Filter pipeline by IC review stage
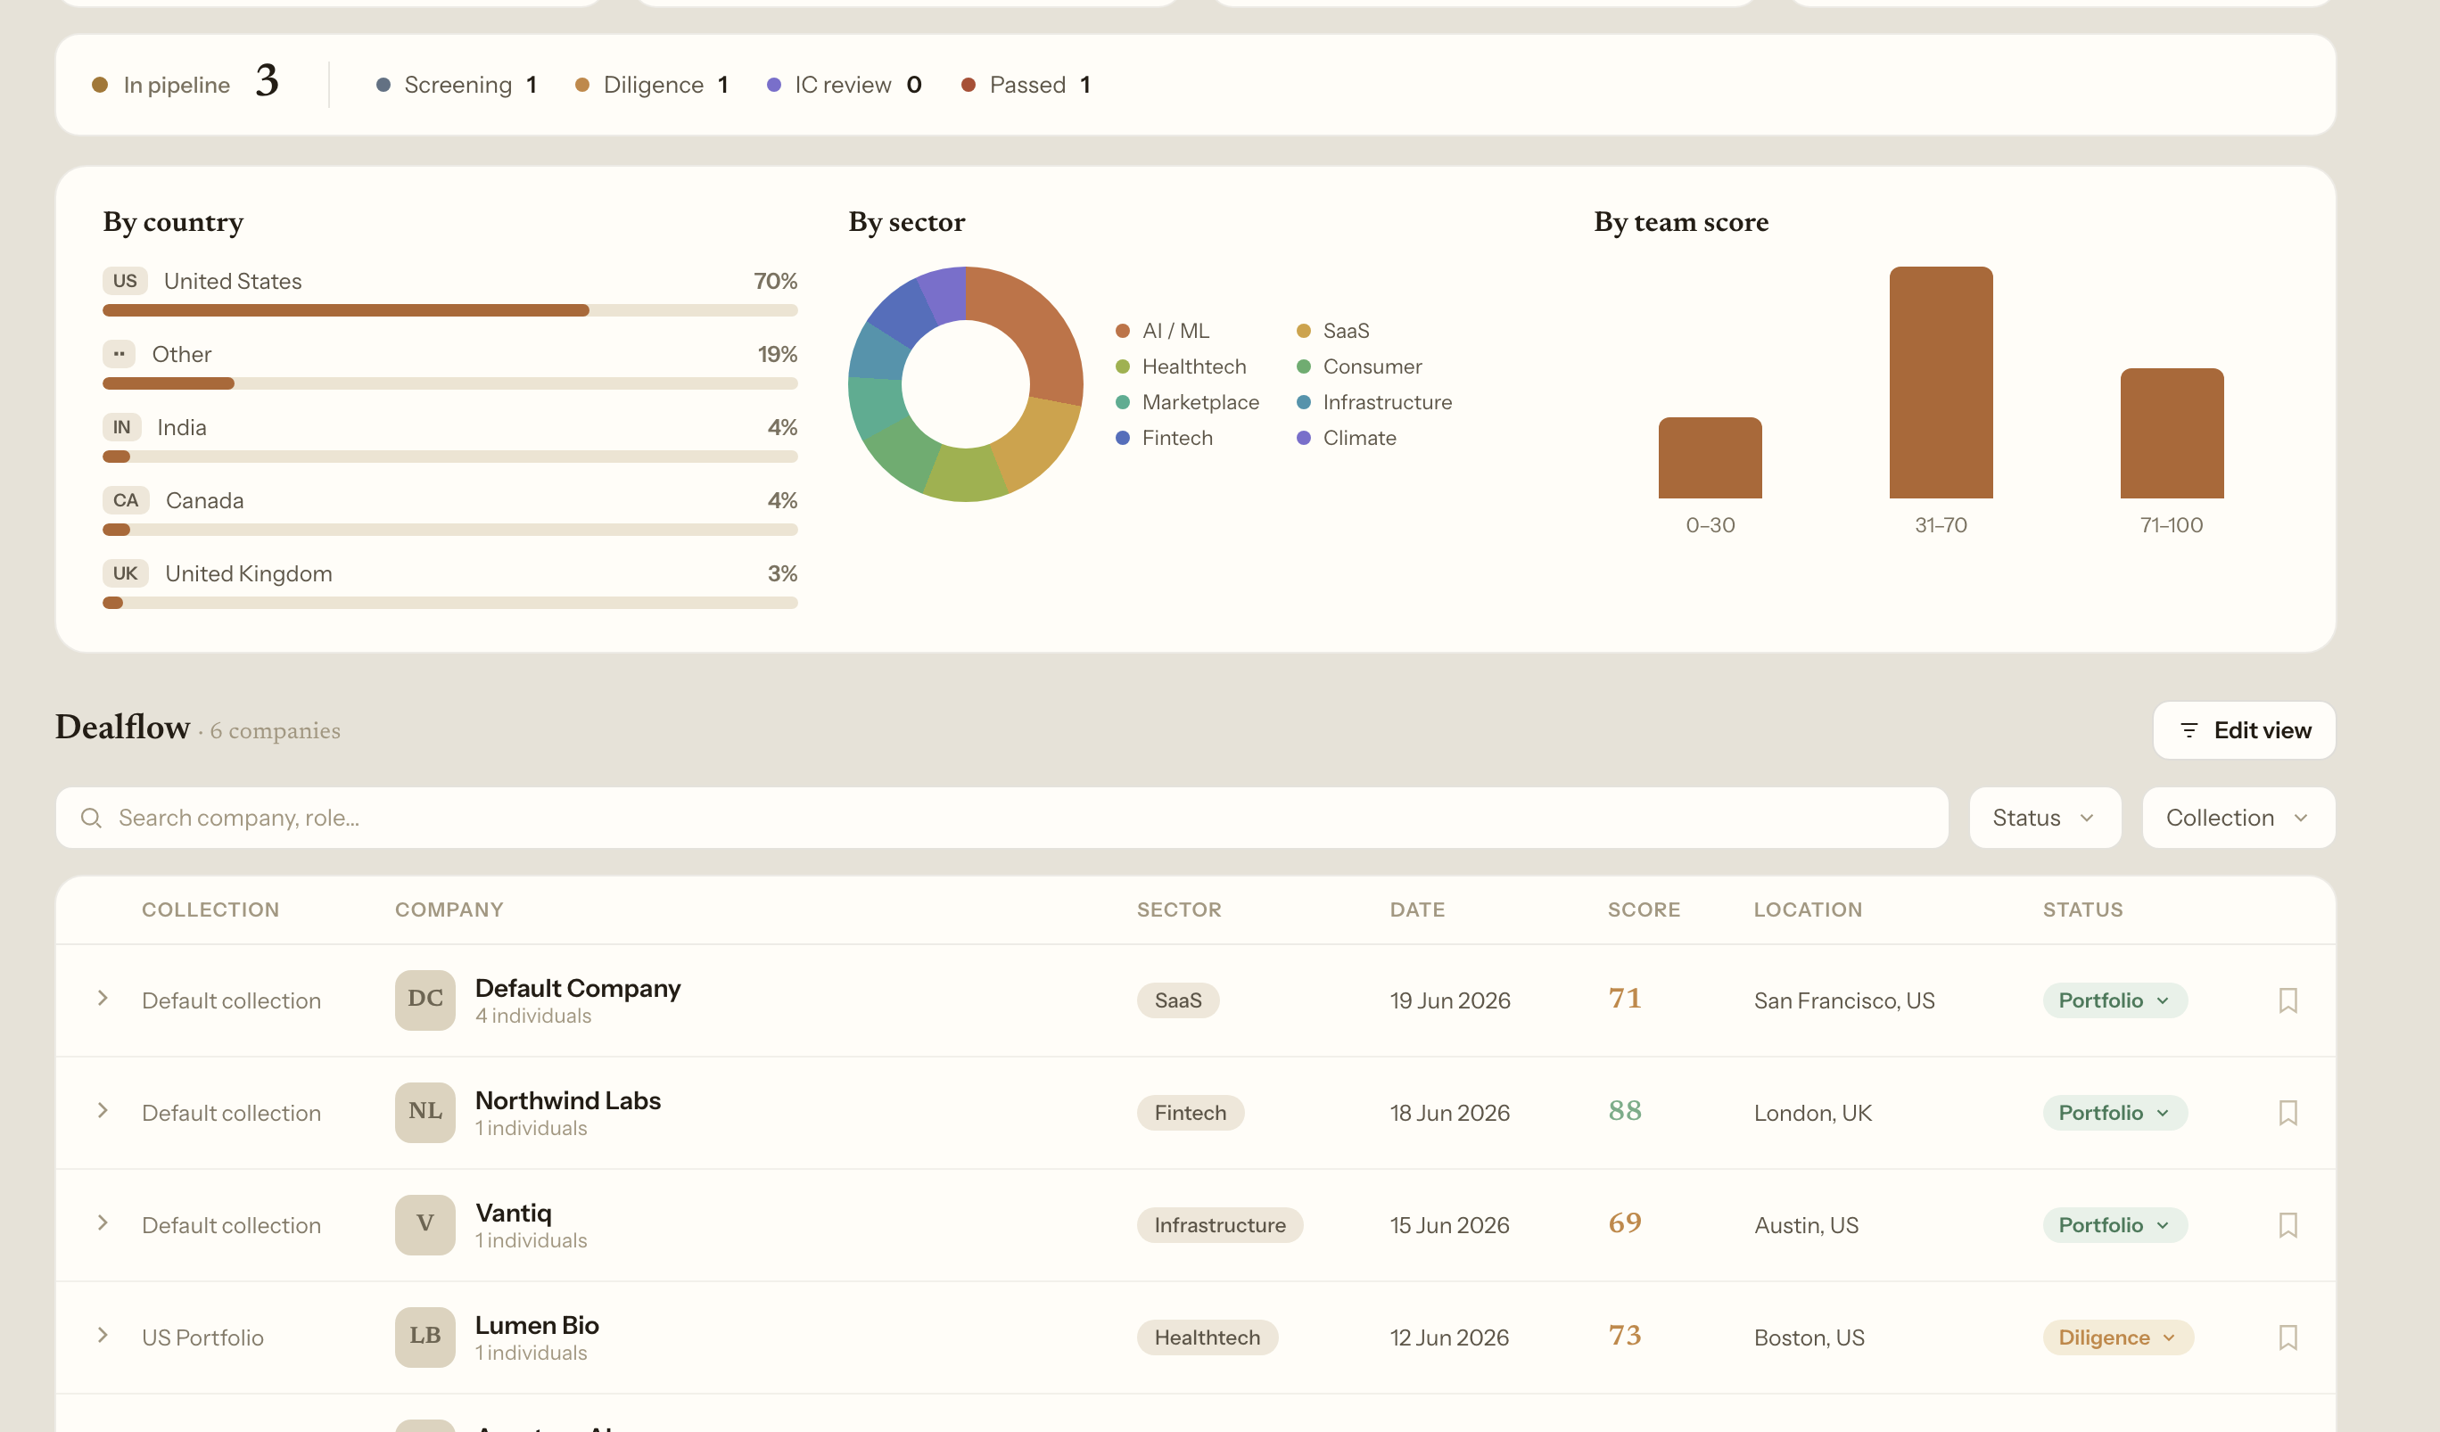 (x=845, y=86)
